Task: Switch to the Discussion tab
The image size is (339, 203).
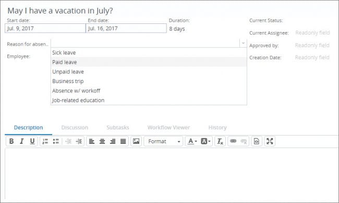Action: click(x=75, y=127)
